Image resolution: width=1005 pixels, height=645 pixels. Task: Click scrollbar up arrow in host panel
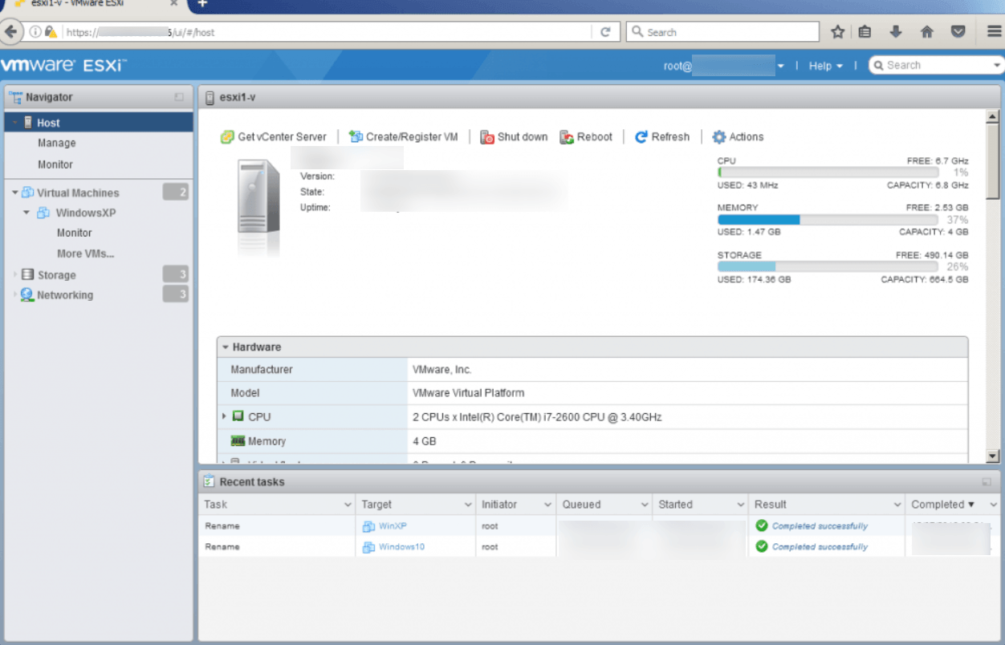click(992, 116)
